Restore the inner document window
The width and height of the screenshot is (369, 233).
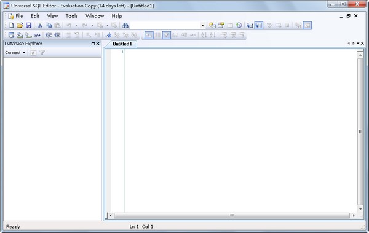pyautogui.click(x=349, y=16)
